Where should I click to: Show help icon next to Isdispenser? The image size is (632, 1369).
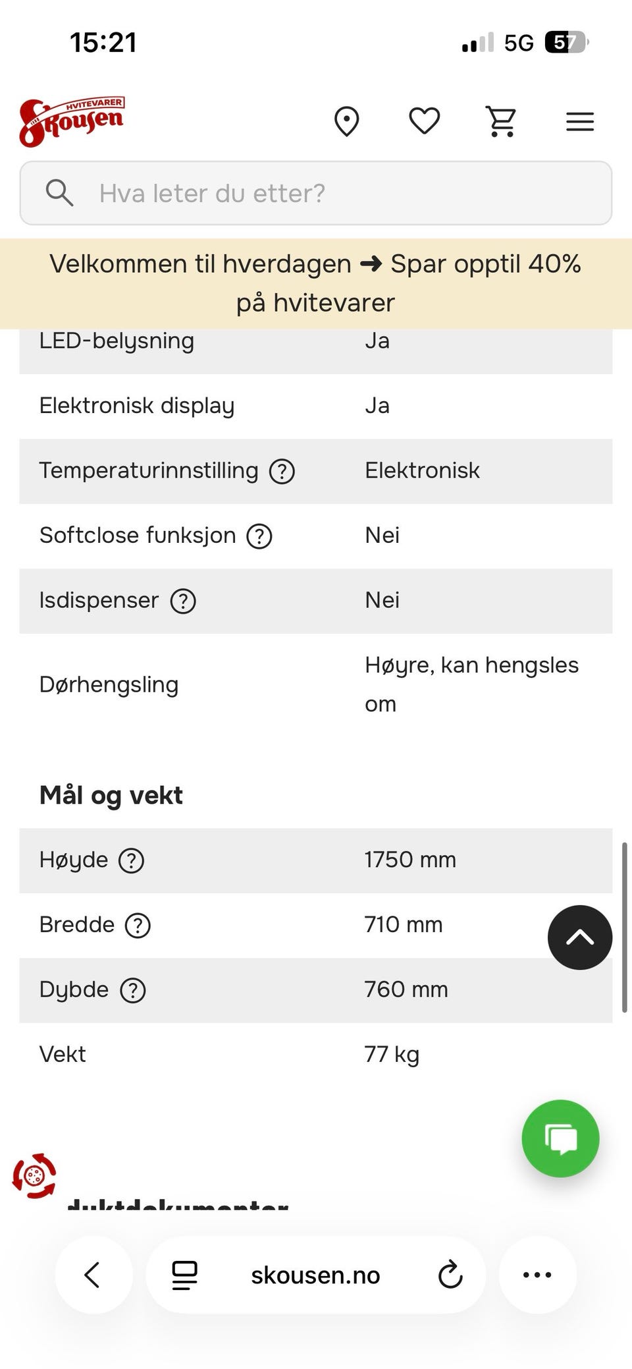pos(183,601)
